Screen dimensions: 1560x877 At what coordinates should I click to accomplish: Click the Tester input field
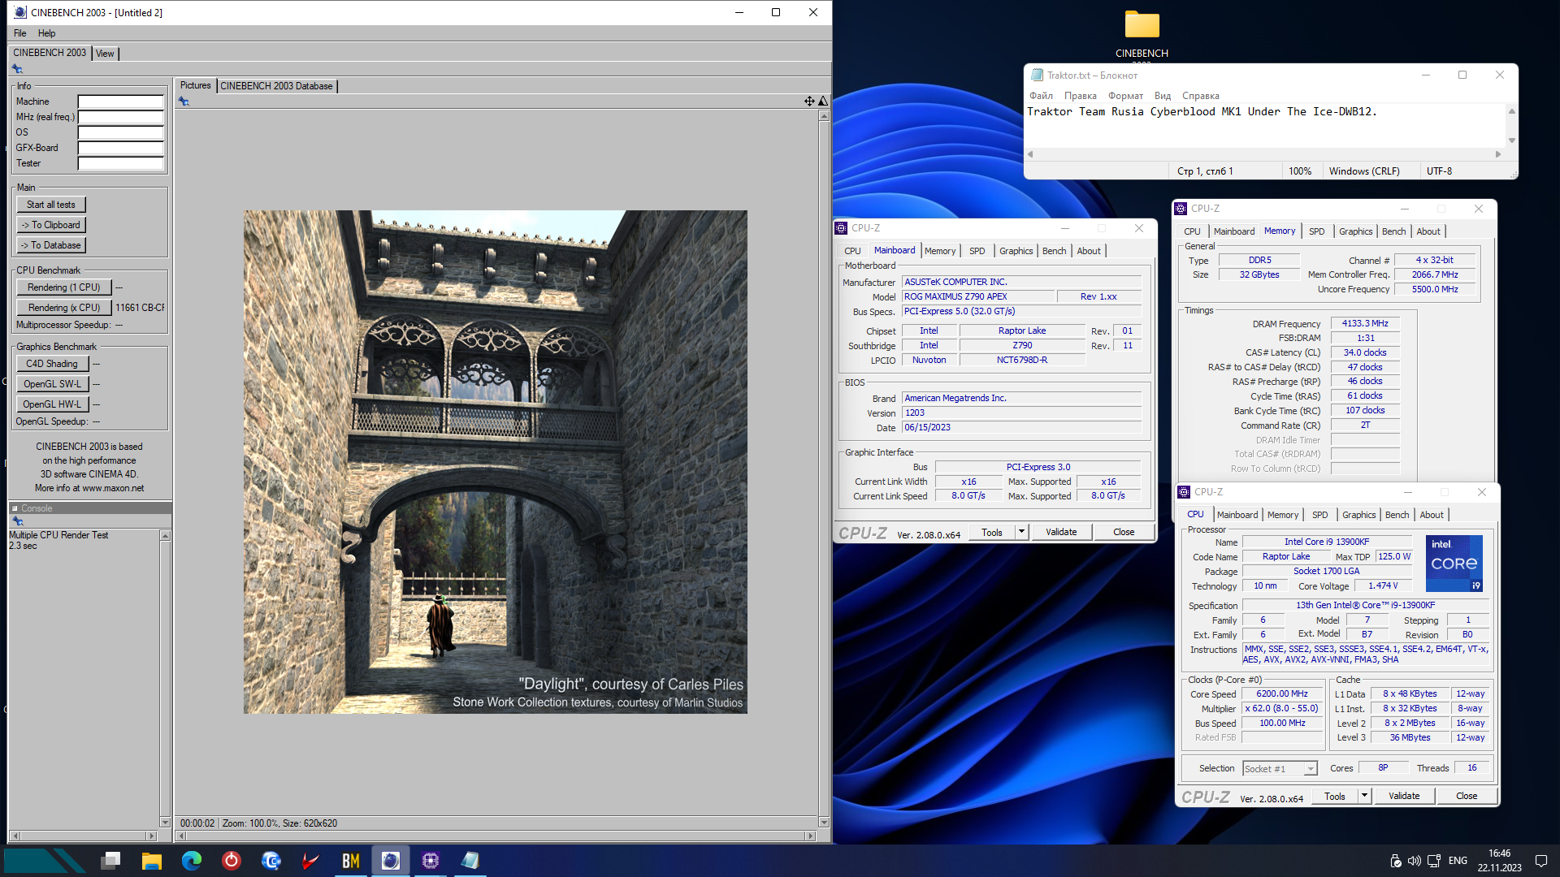click(120, 163)
